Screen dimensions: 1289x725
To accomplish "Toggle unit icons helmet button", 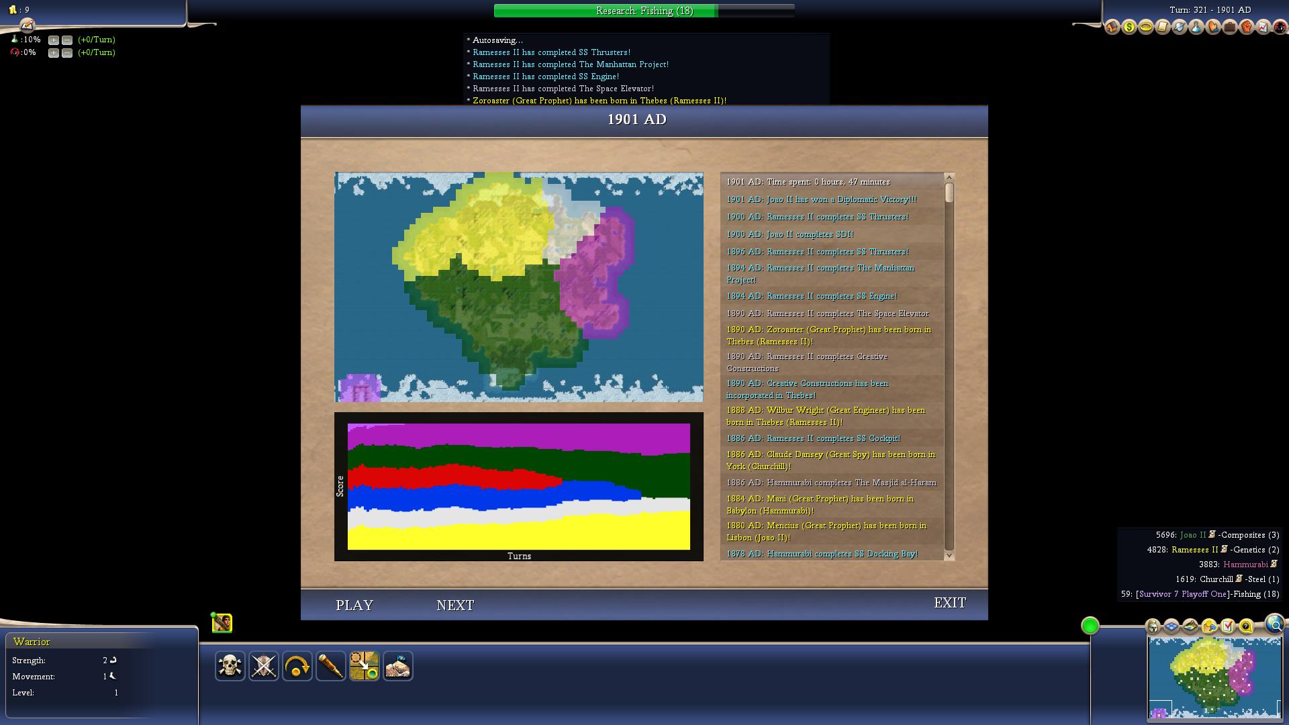I will click(1153, 626).
